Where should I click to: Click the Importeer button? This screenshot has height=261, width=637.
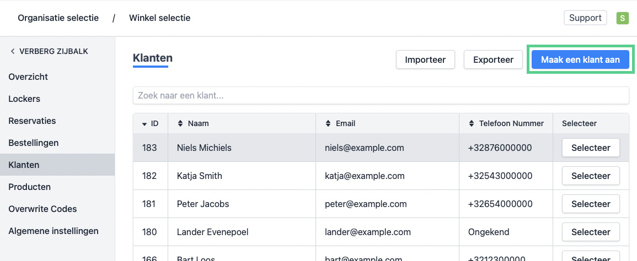pyautogui.click(x=425, y=60)
